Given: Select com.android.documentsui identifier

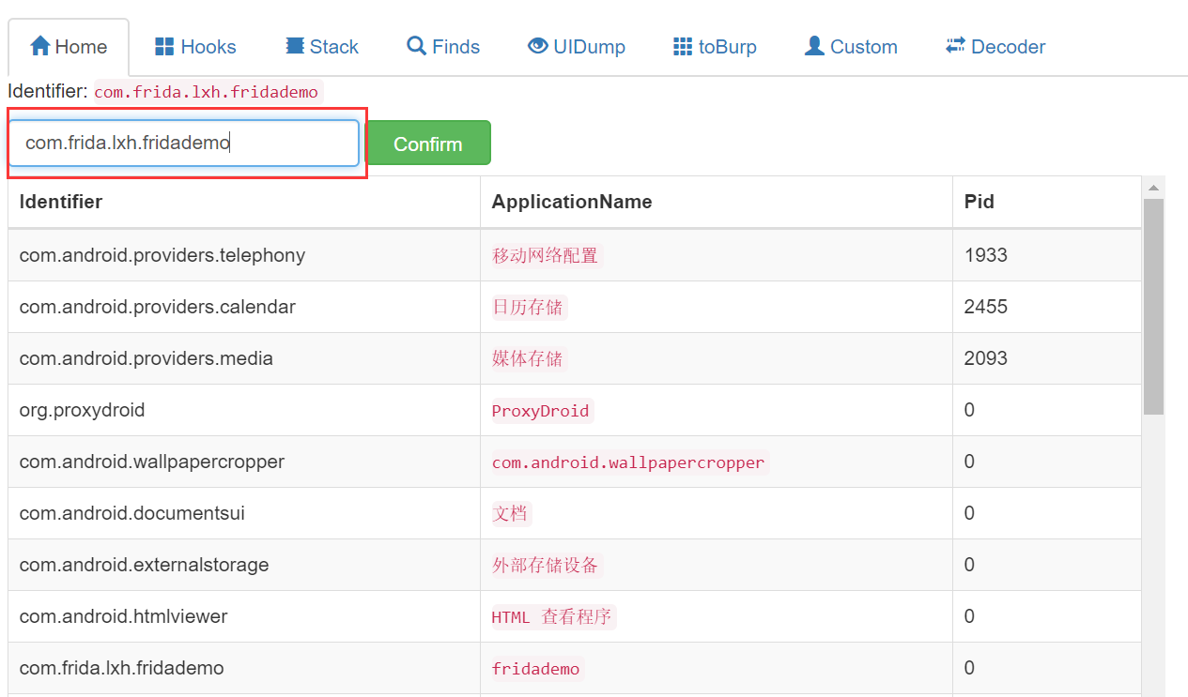Looking at the screenshot, I should [132, 513].
